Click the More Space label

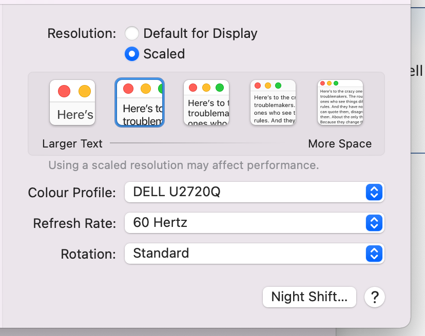pyautogui.click(x=340, y=144)
